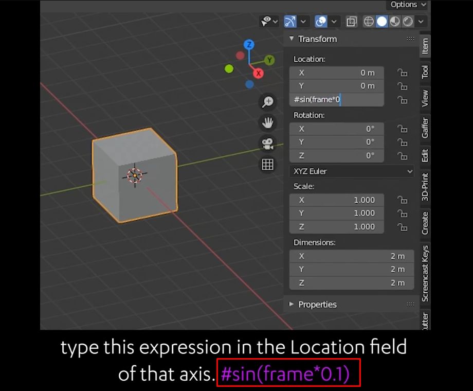473x391 pixels.
Task: Toggle the Show Overlays button
Action: (x=321, y=22)
